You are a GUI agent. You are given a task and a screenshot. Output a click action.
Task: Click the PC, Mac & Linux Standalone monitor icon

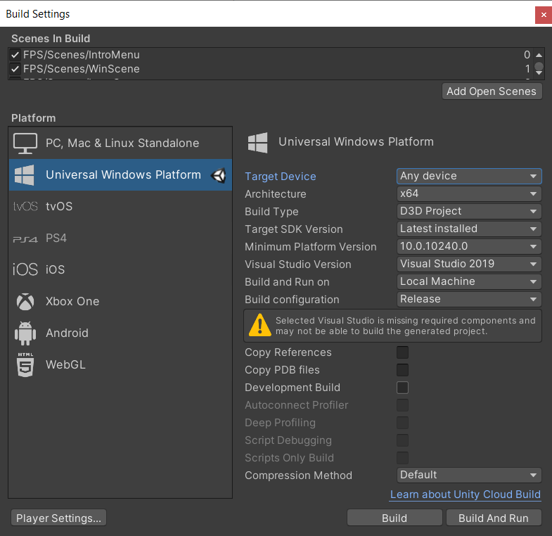coord(25,143)
